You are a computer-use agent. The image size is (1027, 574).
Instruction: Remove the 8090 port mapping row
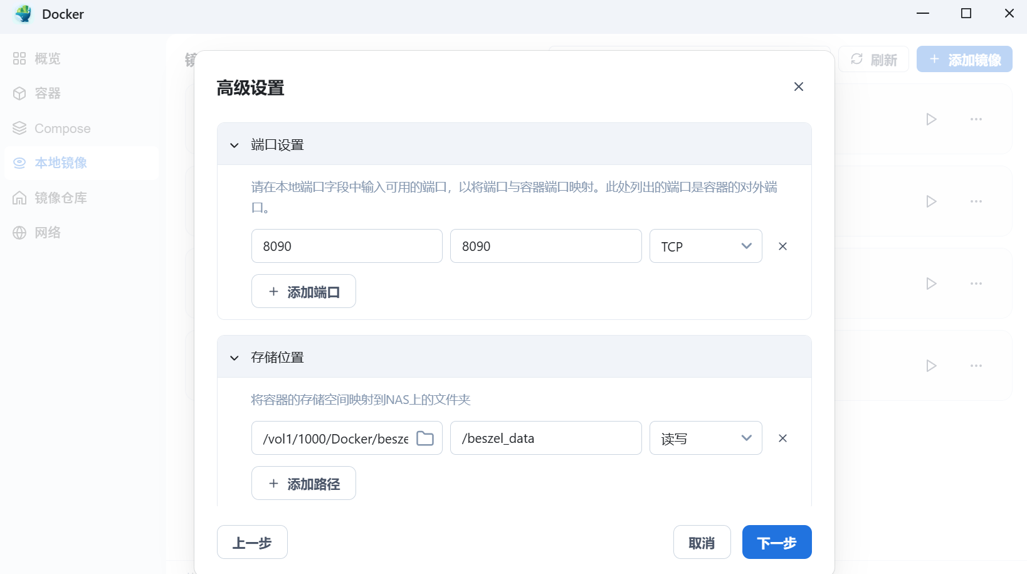point(782,247)
